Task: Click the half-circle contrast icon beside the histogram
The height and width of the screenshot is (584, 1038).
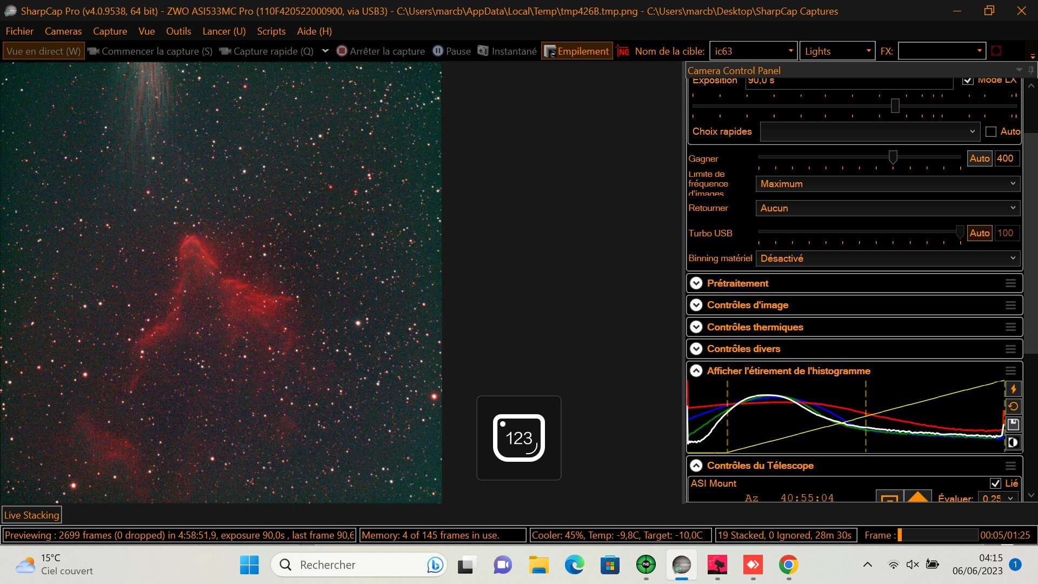Action: [x=1013, y=442]
